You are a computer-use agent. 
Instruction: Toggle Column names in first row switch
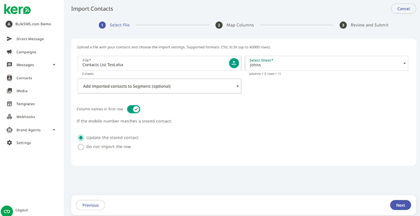tap(134, 109)
